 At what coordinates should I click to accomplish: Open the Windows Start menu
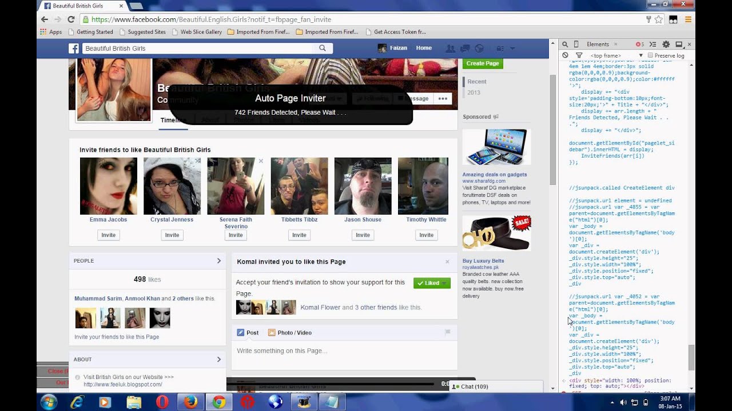click(x=49, y=402)
